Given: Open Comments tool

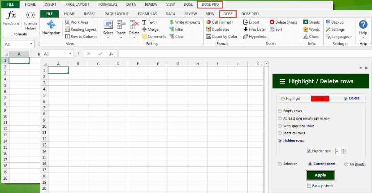Looking at the screenshot, I should click(x=154, y=37).
